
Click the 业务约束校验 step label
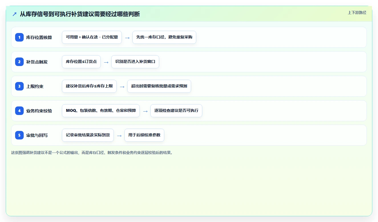[x=39, y=111]
